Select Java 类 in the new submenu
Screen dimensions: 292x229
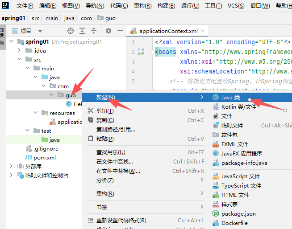(230, 97)
